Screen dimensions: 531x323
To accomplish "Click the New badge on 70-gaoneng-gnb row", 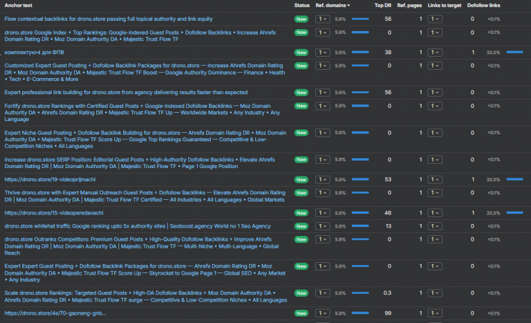I will point(301,313).
